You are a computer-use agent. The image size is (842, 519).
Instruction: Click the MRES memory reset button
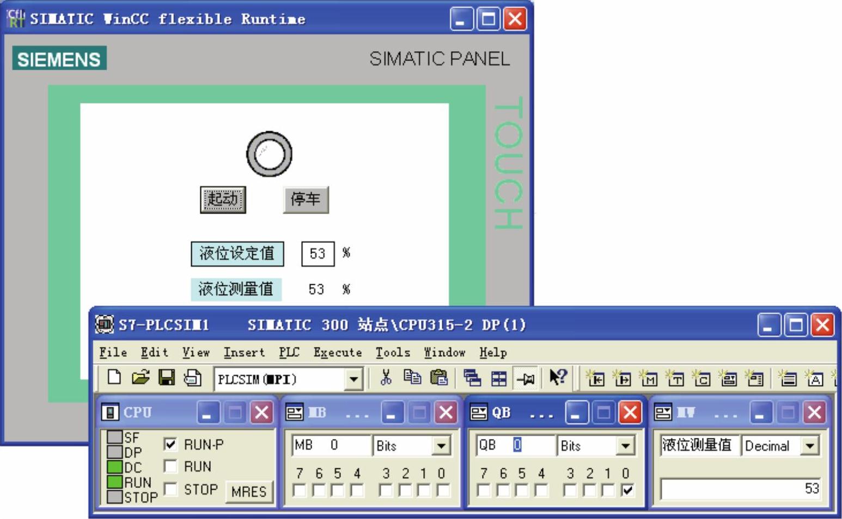coord(248,491)
